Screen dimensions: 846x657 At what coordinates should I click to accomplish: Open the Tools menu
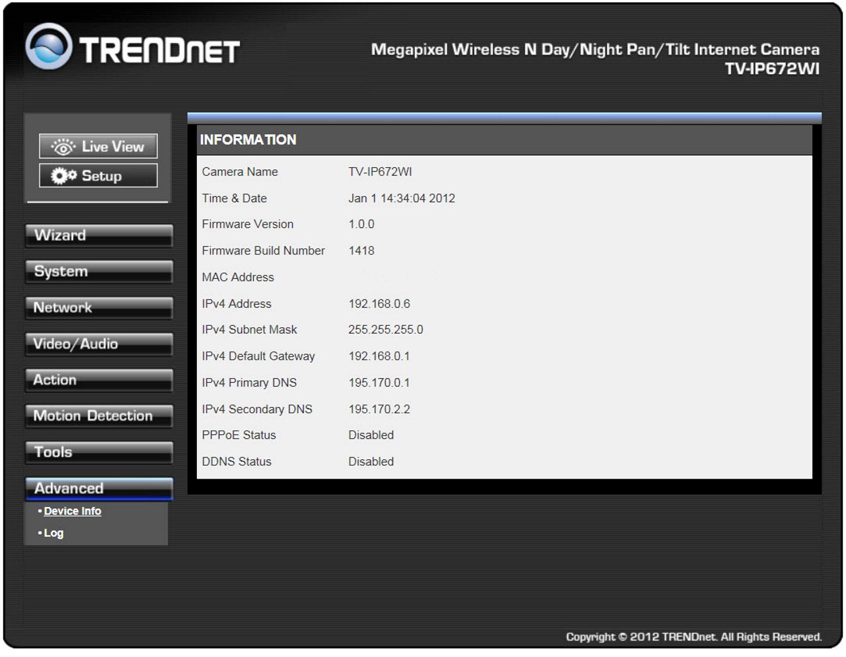98,453
